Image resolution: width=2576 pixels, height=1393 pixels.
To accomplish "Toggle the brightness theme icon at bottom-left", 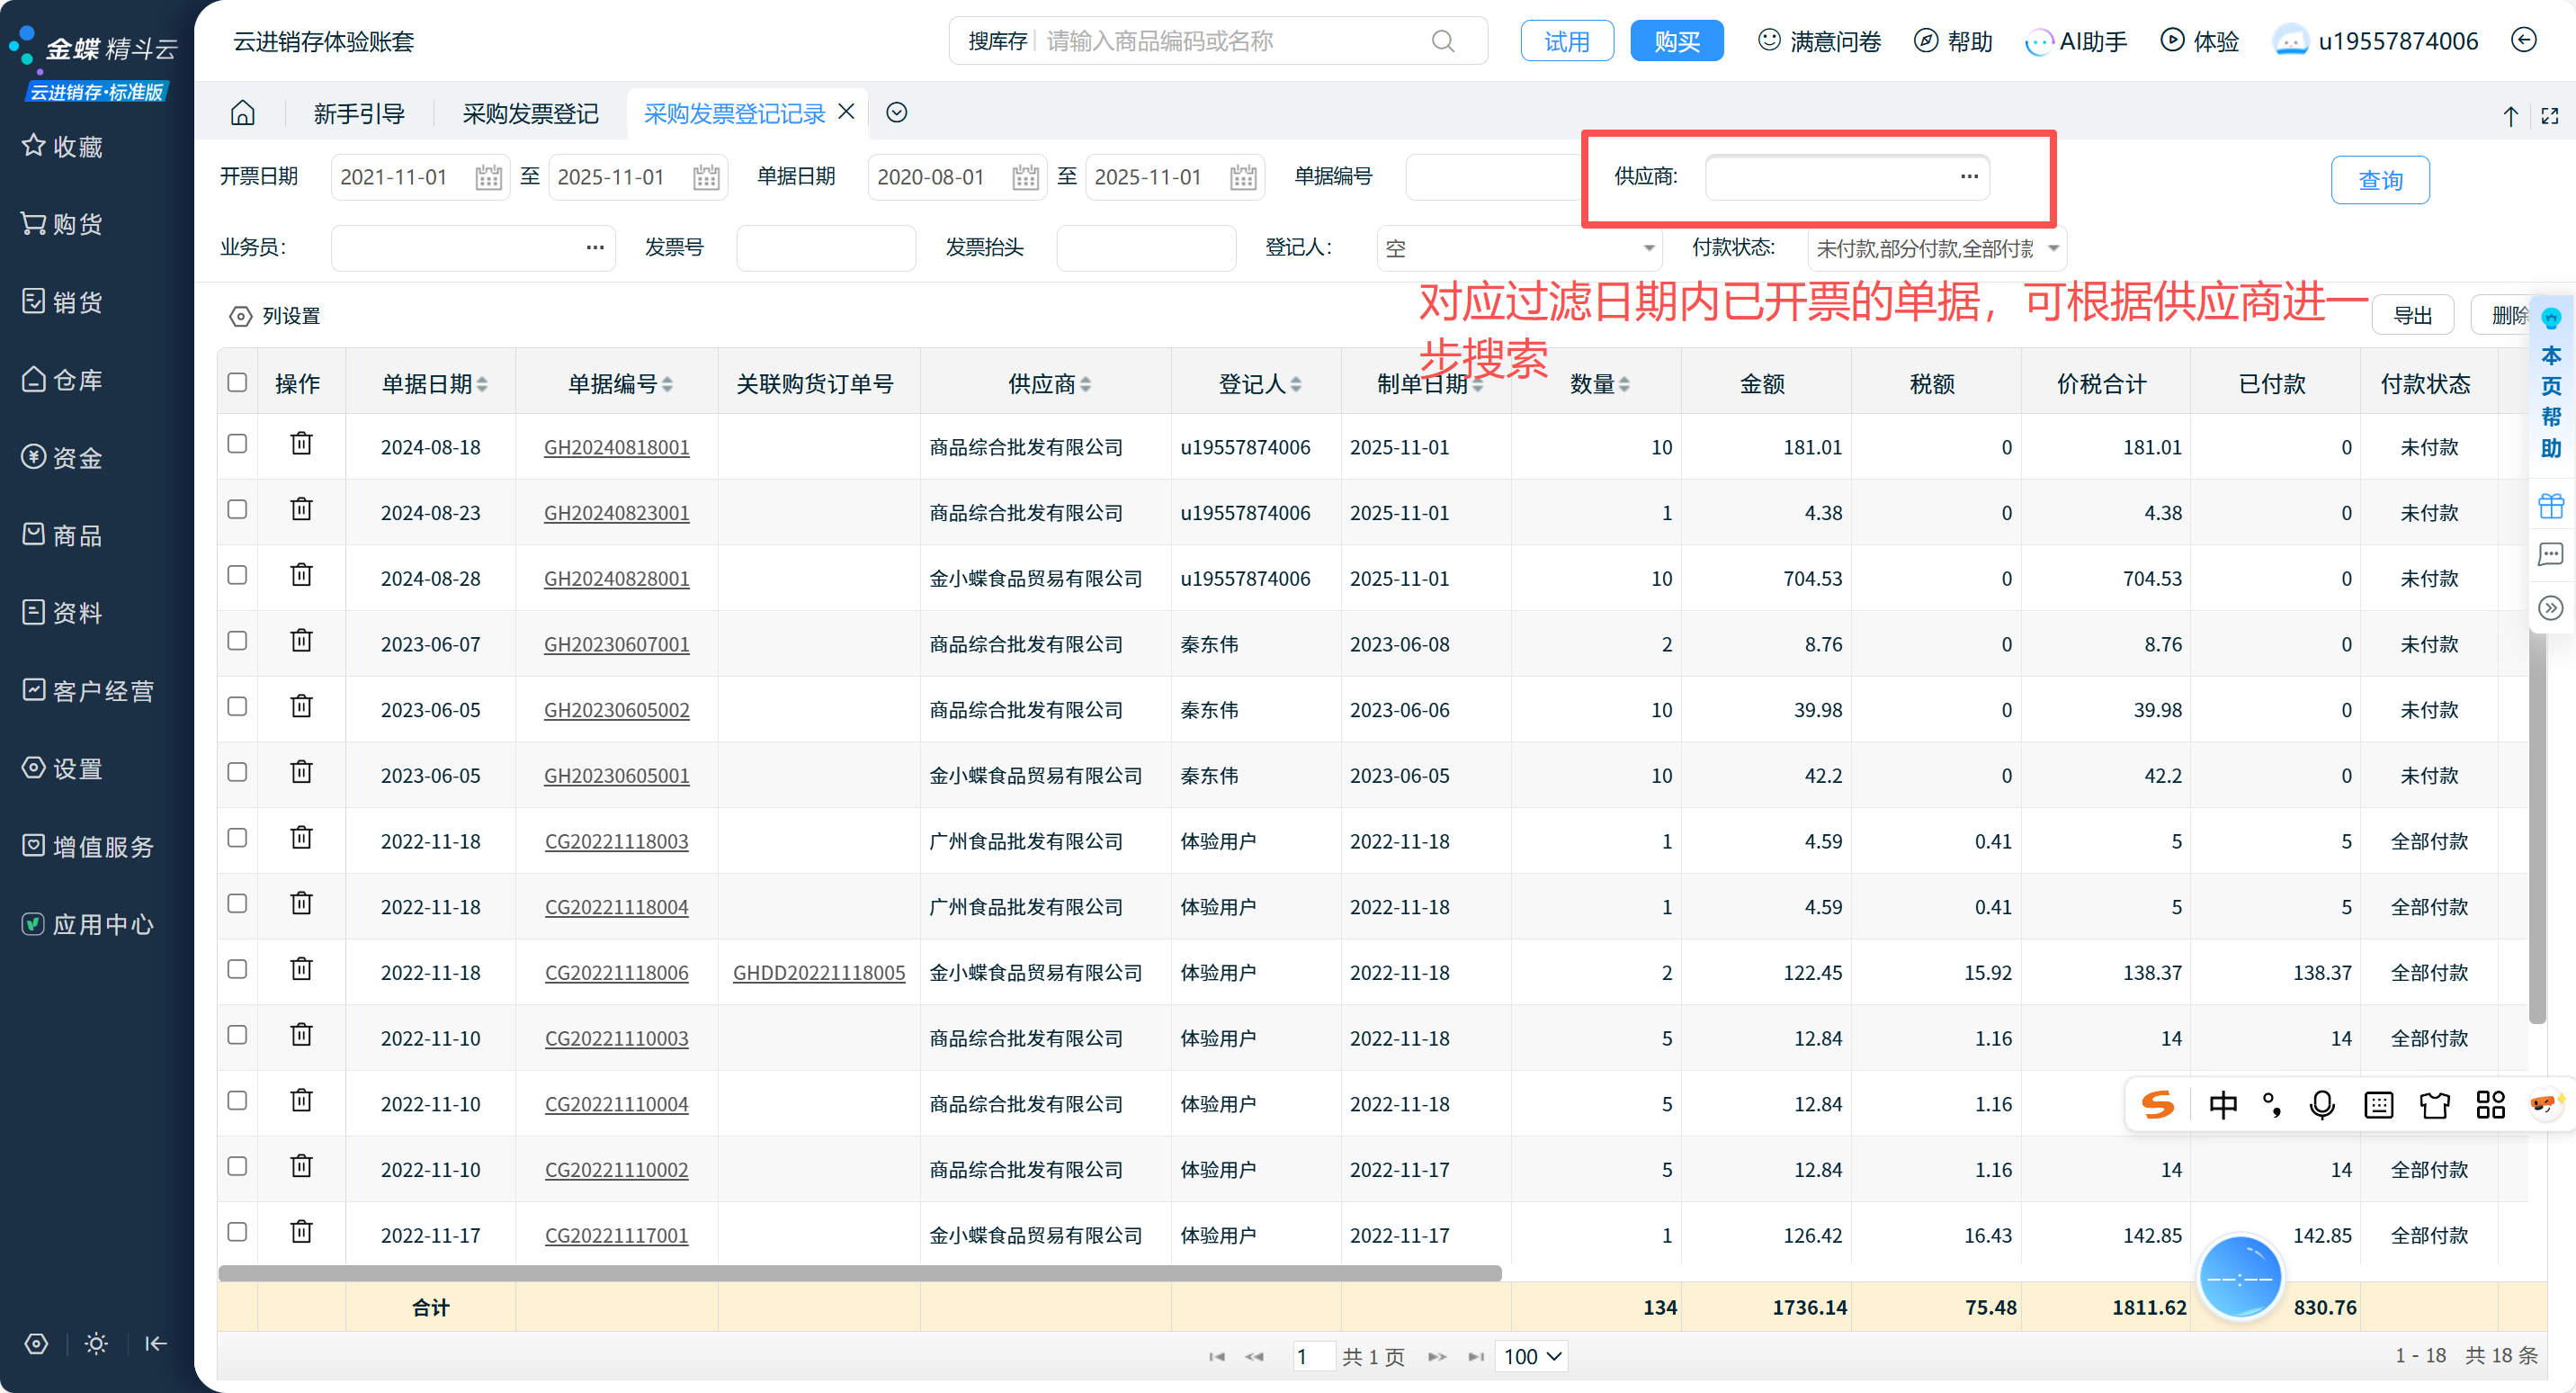I will click(x=96, y=1344).
